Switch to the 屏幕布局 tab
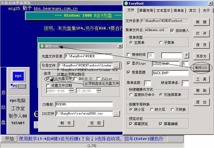The image size is (214, 148). click(146, 10)
